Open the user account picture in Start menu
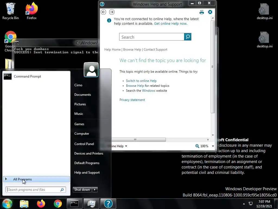The image size is (278, 209). pos(91,70)
